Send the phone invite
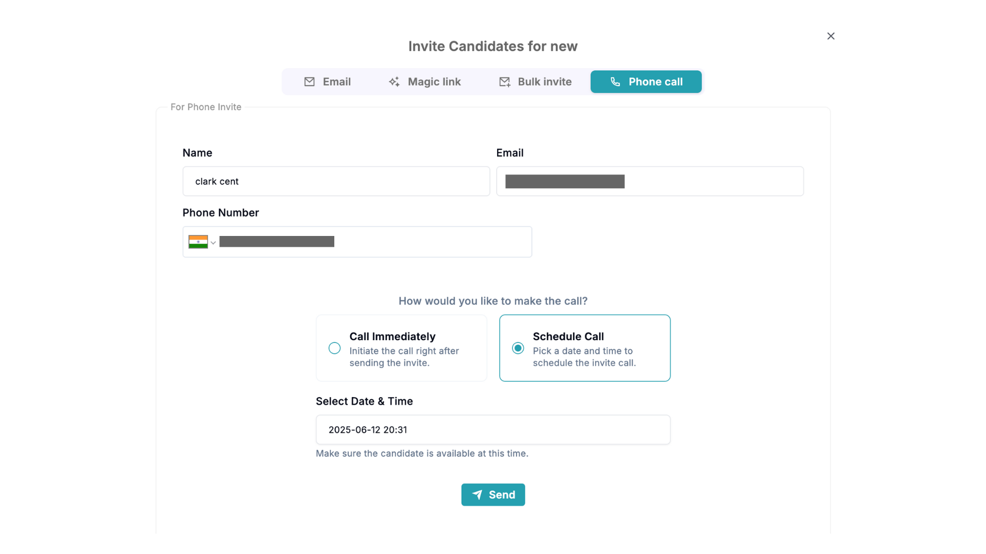This screenshot has height=554, width=986. (493, 494)
